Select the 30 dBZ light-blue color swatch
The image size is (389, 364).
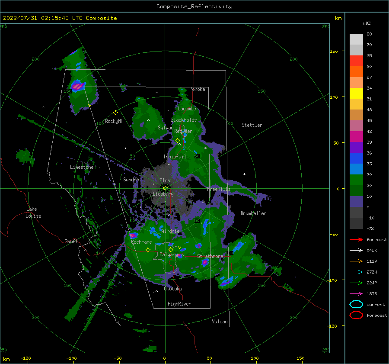tap(356, 169)
